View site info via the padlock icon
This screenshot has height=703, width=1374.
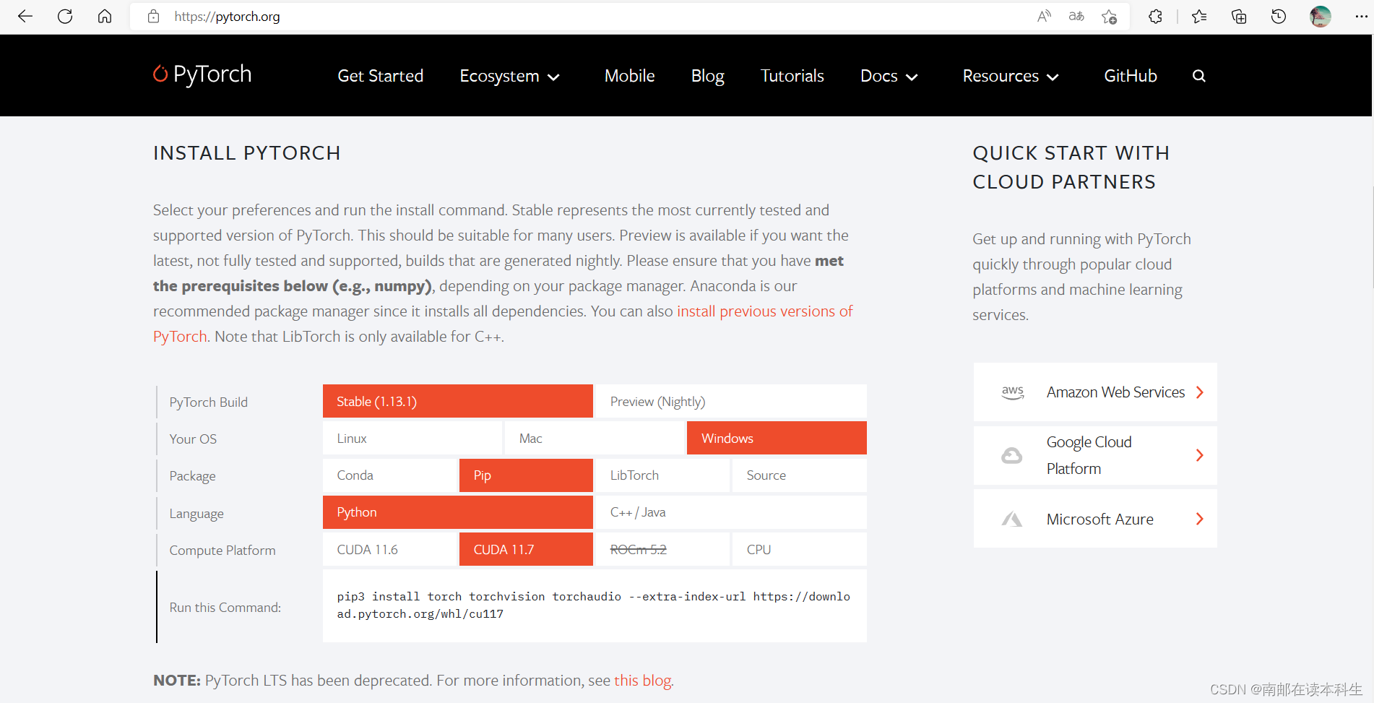(x=153, y=16)
